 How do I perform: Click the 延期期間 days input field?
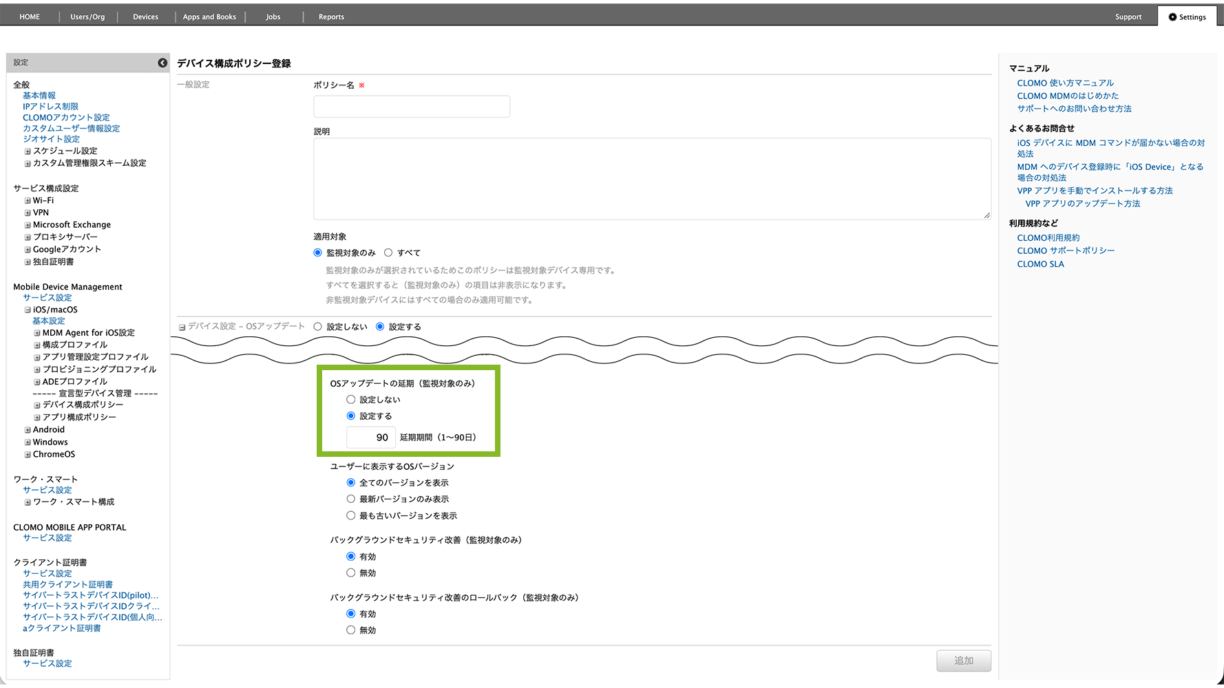pos(370,438)
